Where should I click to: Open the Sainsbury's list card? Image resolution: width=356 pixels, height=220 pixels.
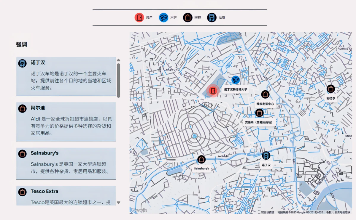[x=66, y=163]
